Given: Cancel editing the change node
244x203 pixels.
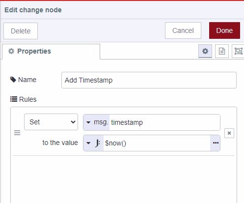Looking at the screenshot, I should 183,30.
